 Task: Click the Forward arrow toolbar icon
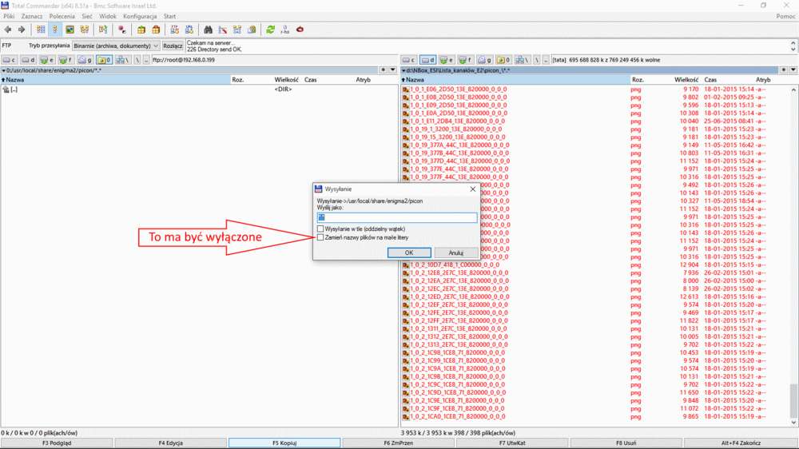22,30
